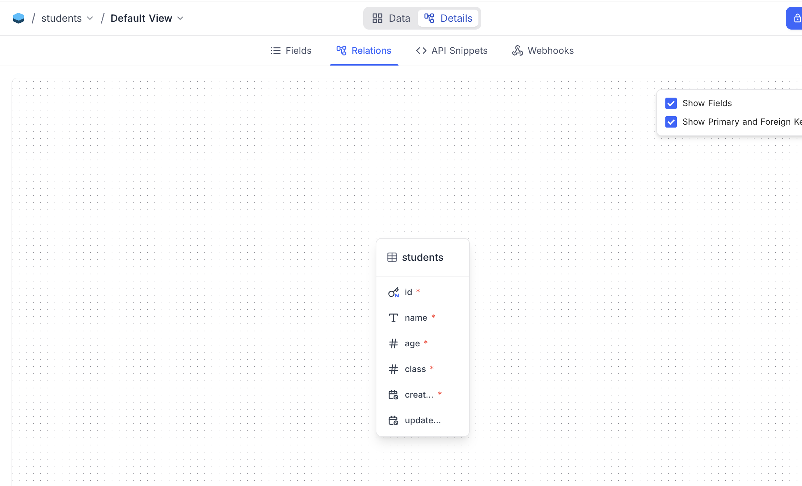Viewport: 802px width, 486px height.
Task: Click the NocoDB cube logo icon
Action: click(19, 18)
